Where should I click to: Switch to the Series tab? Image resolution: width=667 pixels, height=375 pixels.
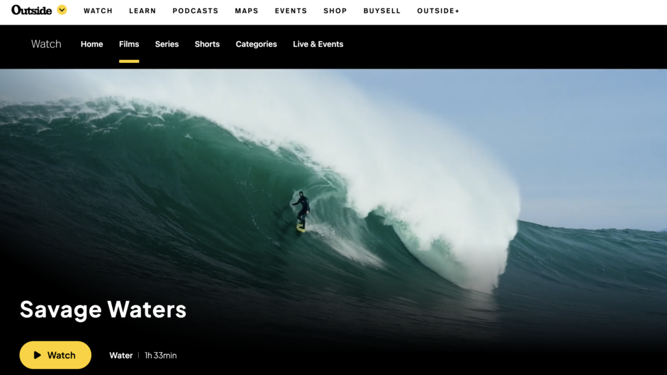[167, 44]
